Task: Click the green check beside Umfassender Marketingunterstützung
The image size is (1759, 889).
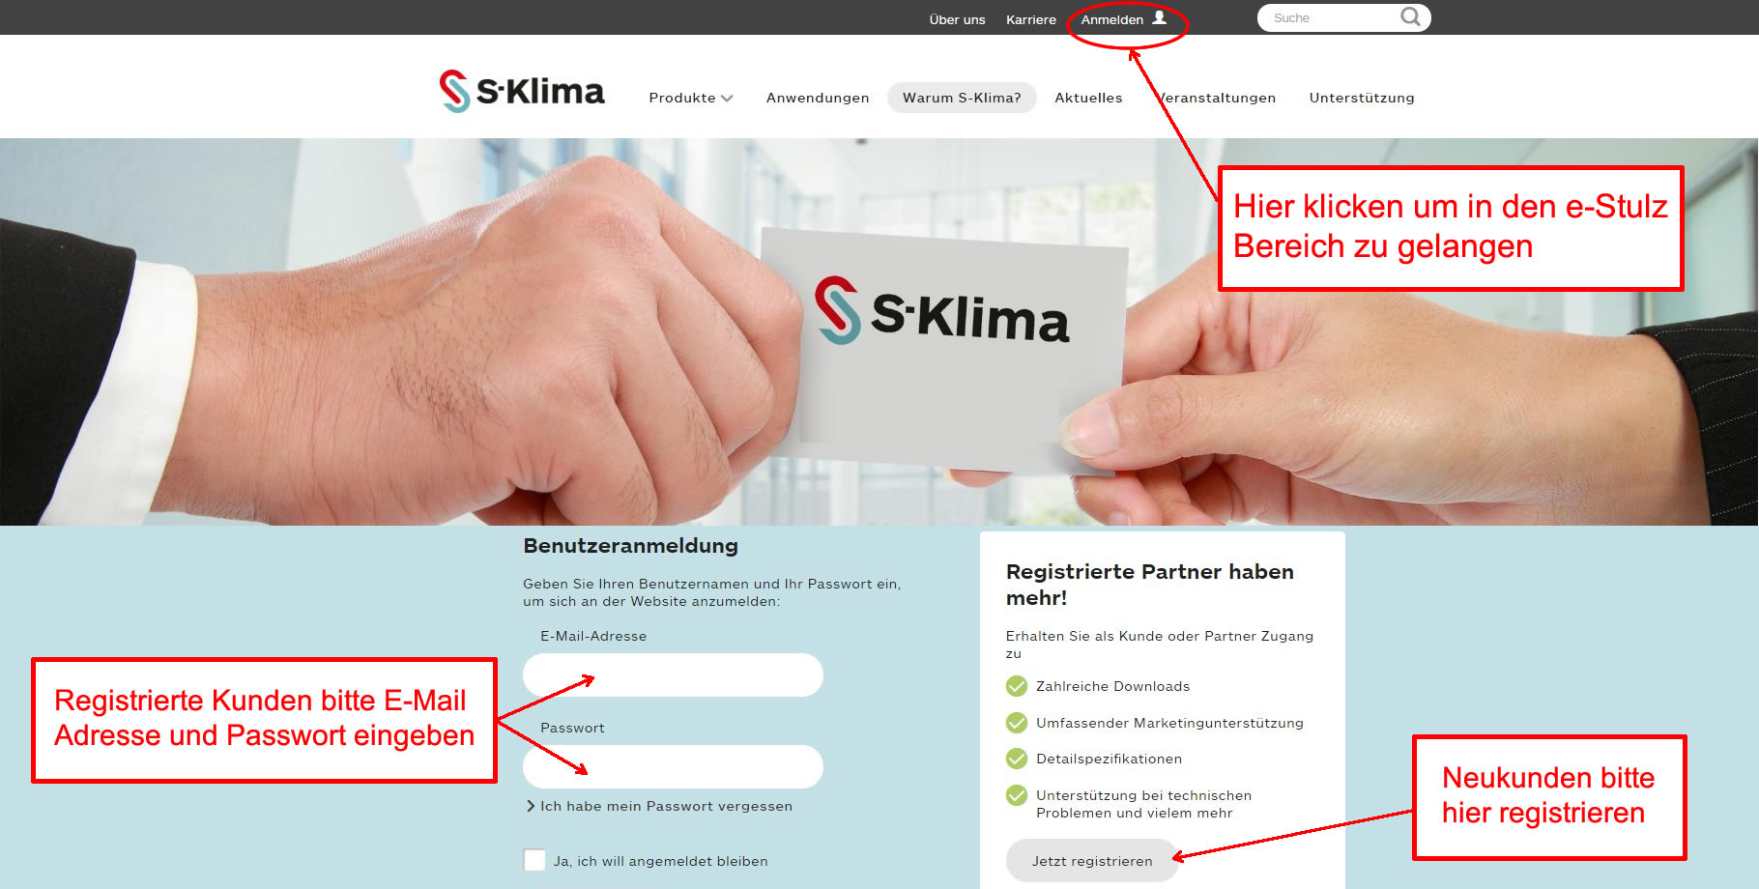Action: coord(1017,723)
